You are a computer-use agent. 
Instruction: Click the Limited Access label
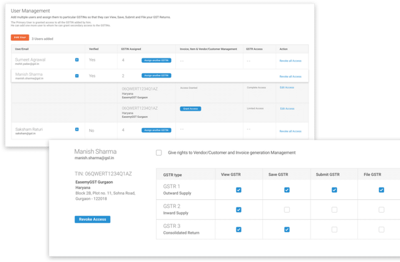[255, 108]
